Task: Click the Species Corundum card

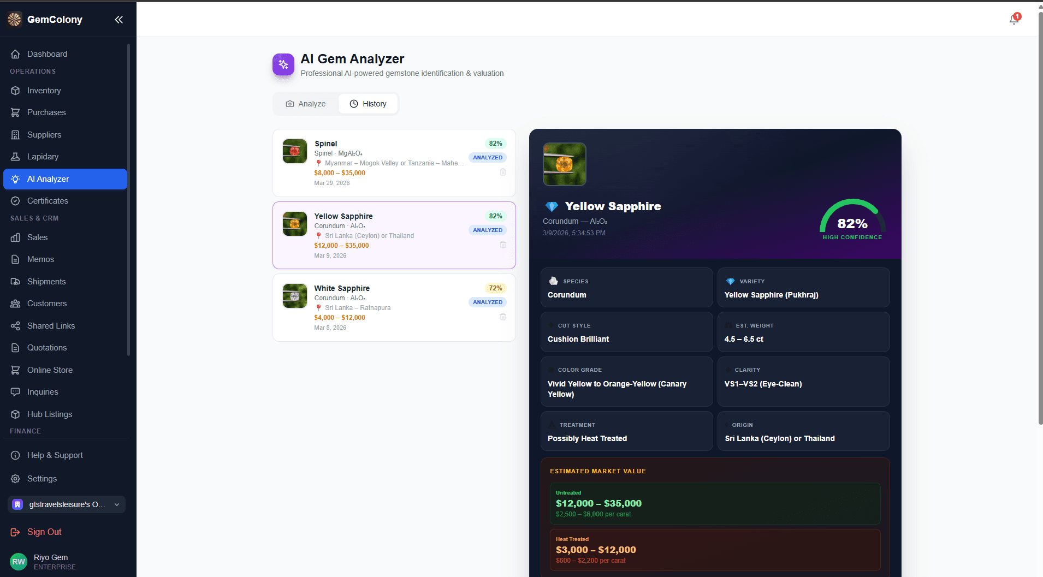Action: [x=626, y=288]
